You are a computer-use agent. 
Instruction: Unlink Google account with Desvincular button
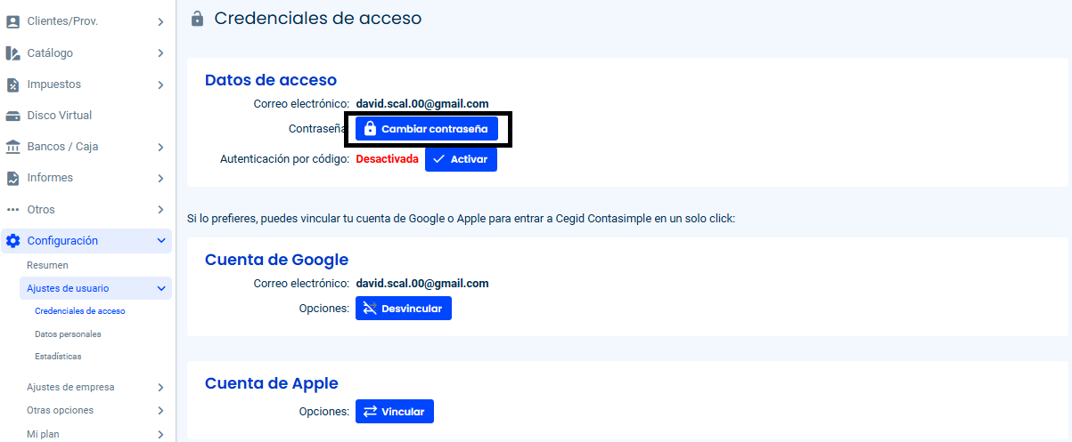click(x=403, y=309)
